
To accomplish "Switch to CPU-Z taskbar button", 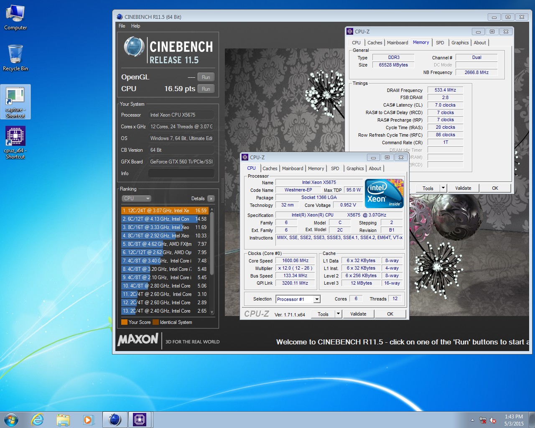I will [140, 420].
